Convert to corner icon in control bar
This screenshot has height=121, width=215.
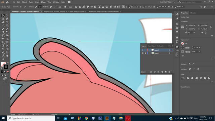pyautogui.click(x=21, y=7)
